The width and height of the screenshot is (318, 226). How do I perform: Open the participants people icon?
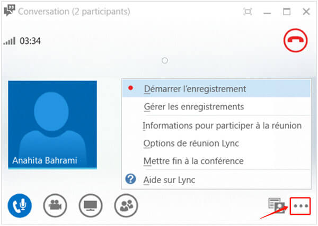pyautogui.click(x=126, y=204)
